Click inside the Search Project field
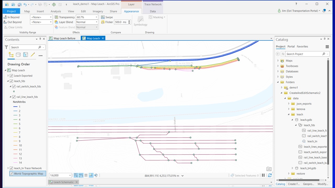This screenshot has height=188, width=335. pyautogui.click(x=304, y=54)
